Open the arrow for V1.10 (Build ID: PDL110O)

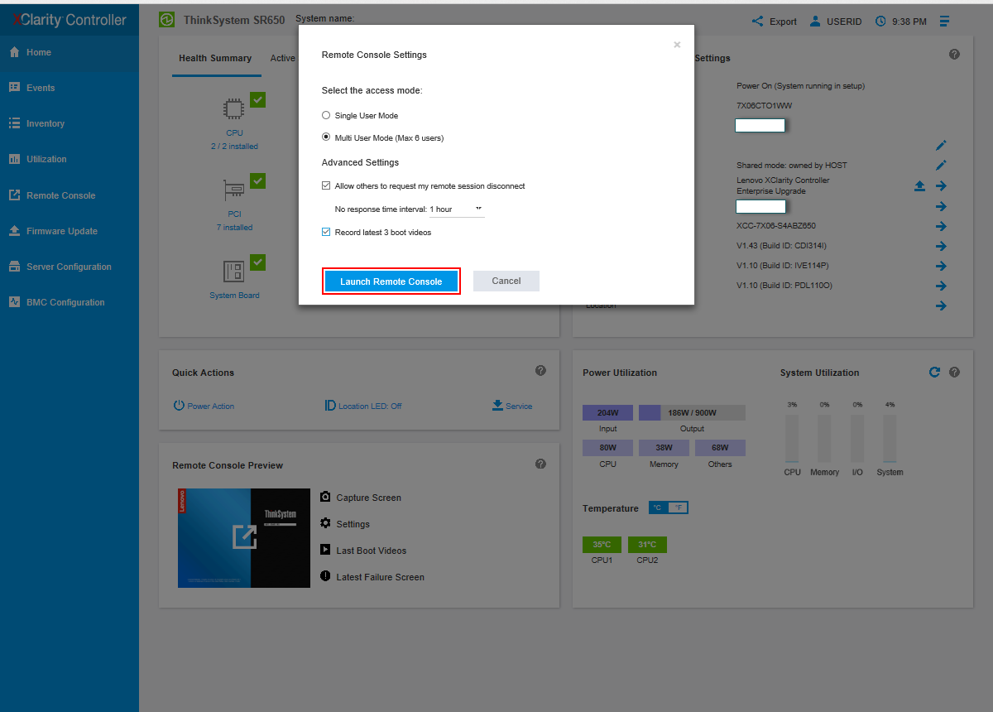pos(941,286)
